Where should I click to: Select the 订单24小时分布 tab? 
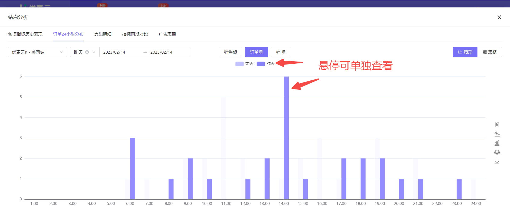[x=68, y=34]
